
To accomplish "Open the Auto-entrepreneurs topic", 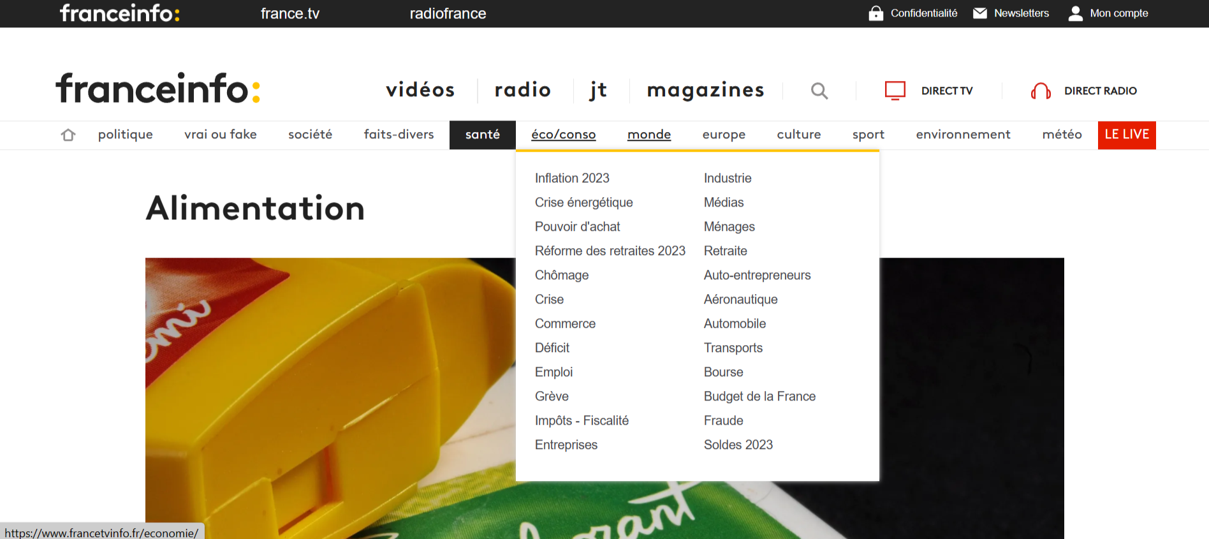I will [x=758, y=275].
